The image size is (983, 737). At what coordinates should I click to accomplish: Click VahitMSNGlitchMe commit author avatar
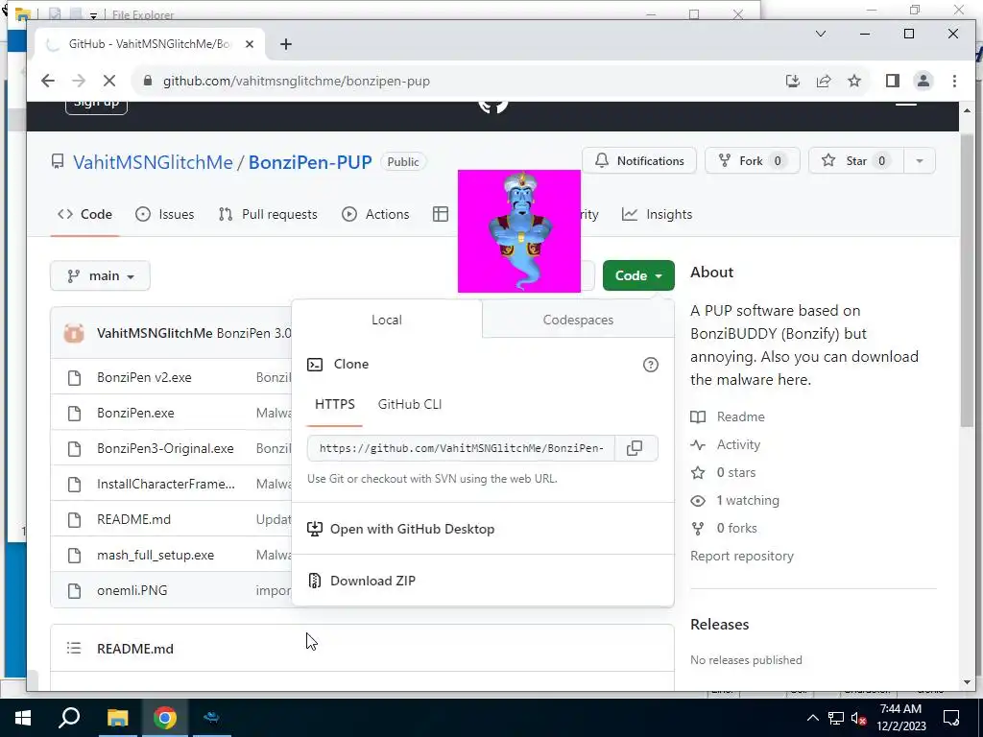click(x=74, y=333)
